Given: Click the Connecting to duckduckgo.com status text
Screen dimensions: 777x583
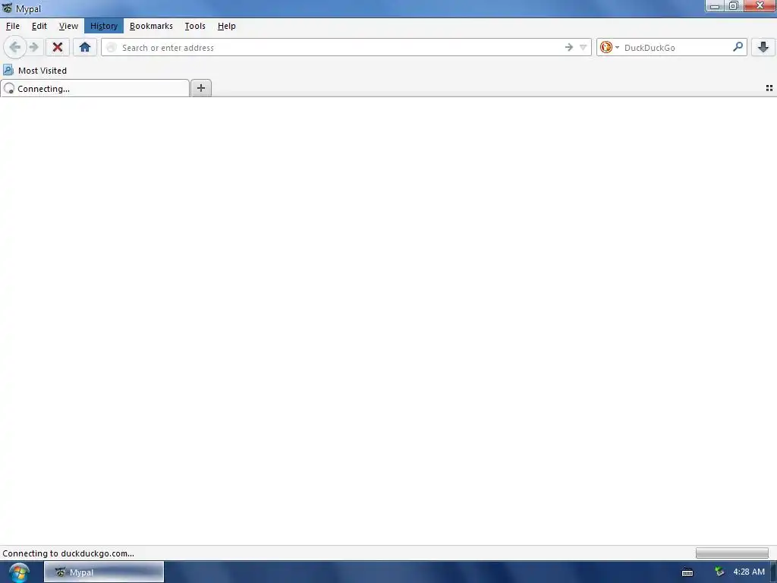Looking at the screenshot, I should (68, 553).
